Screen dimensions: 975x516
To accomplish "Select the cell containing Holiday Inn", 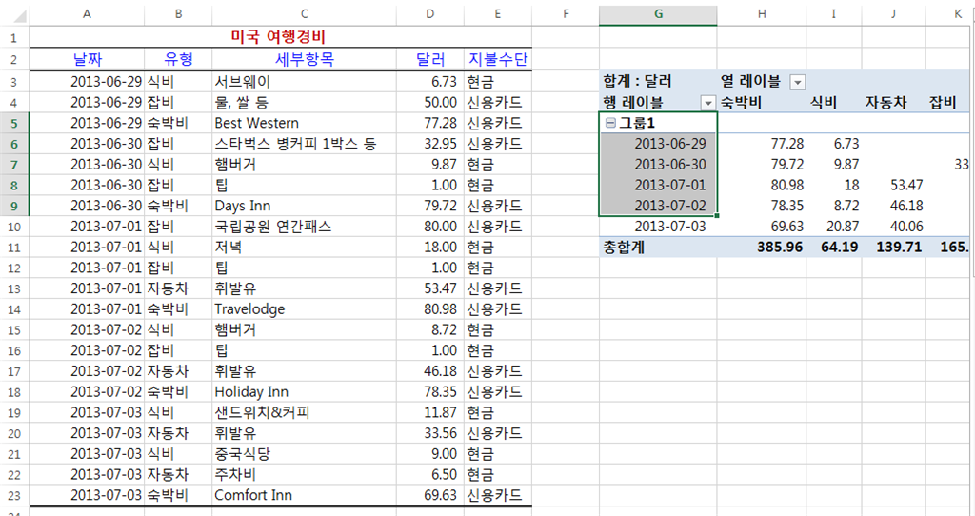I will [x=304, y=392].
